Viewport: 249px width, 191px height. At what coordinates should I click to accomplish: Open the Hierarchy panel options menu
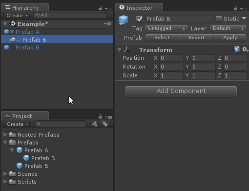tap(108, 9)
